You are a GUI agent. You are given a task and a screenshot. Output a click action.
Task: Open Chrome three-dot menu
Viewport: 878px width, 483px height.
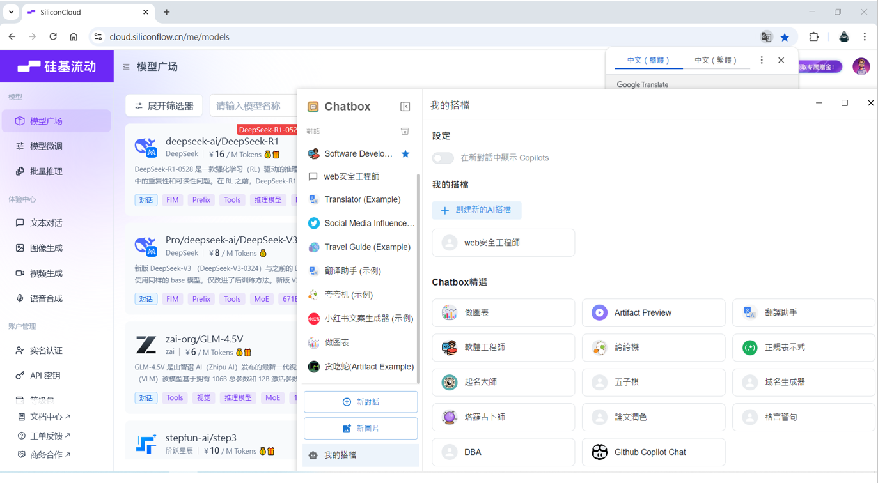click(x=865, y=37)
